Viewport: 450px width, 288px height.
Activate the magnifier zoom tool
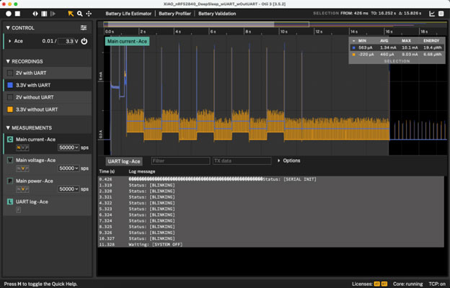click(79, 13)
